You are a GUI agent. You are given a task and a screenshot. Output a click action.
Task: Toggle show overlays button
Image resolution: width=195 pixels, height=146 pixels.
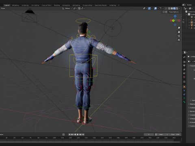[156, 9]
